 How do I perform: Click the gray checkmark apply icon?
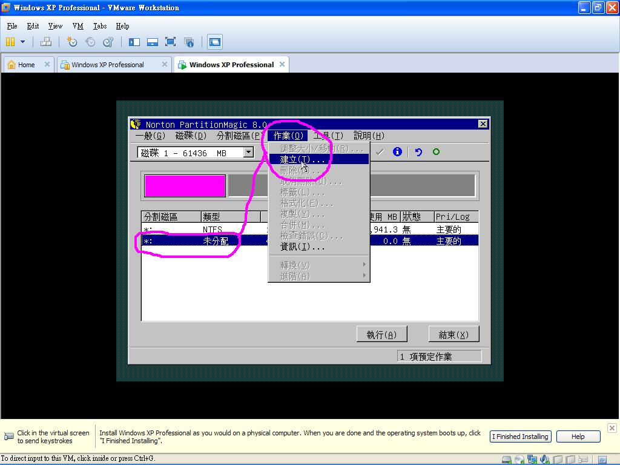coord(380,152)
